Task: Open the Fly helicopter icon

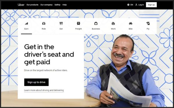Action: tap(148, 24)
